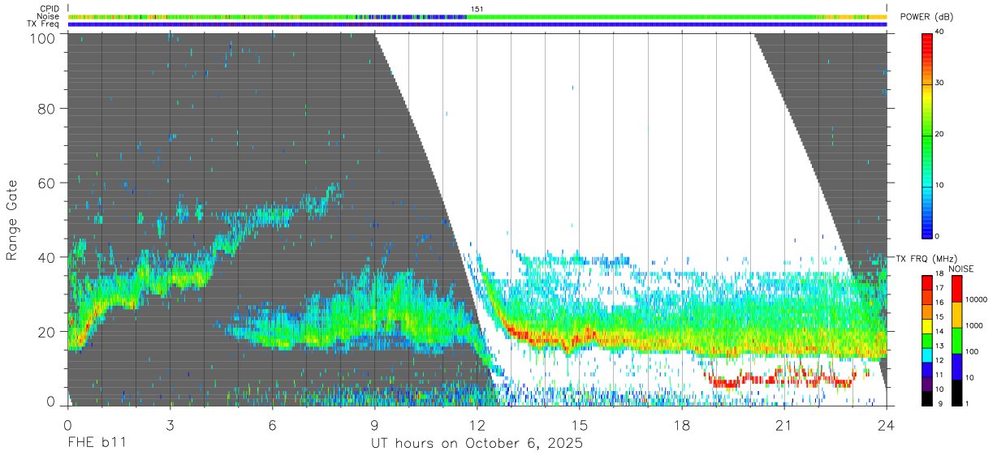
Task: Select the CPID value 151
Action: click(x=477, y=9)
